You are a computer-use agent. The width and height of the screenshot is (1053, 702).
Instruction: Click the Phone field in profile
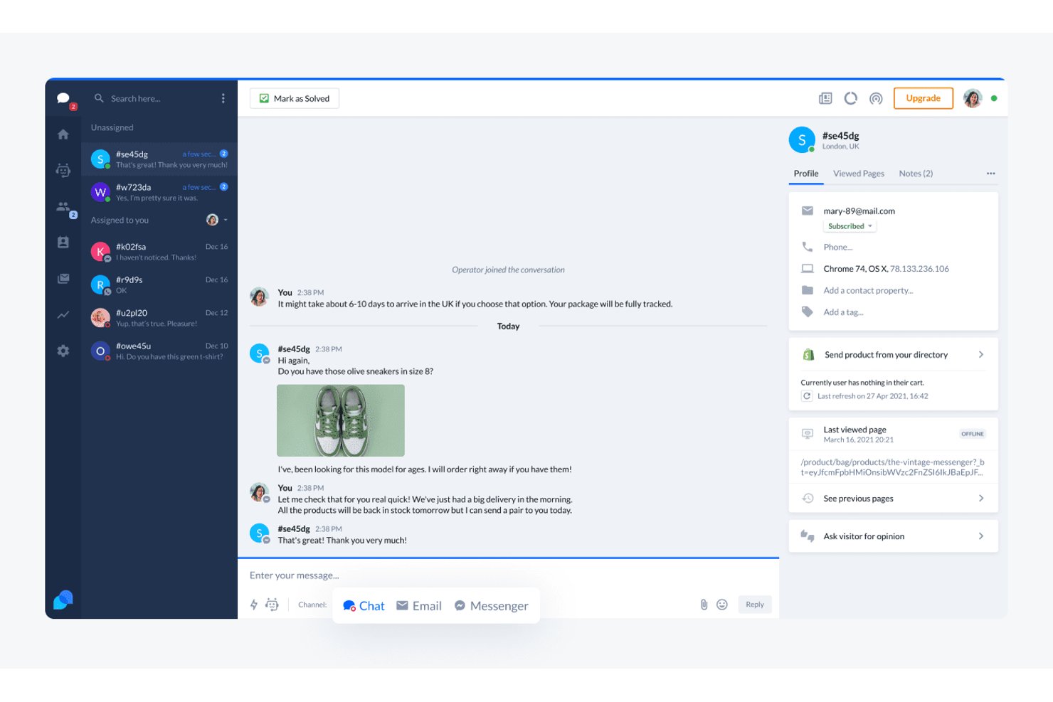tap(838, 248)
